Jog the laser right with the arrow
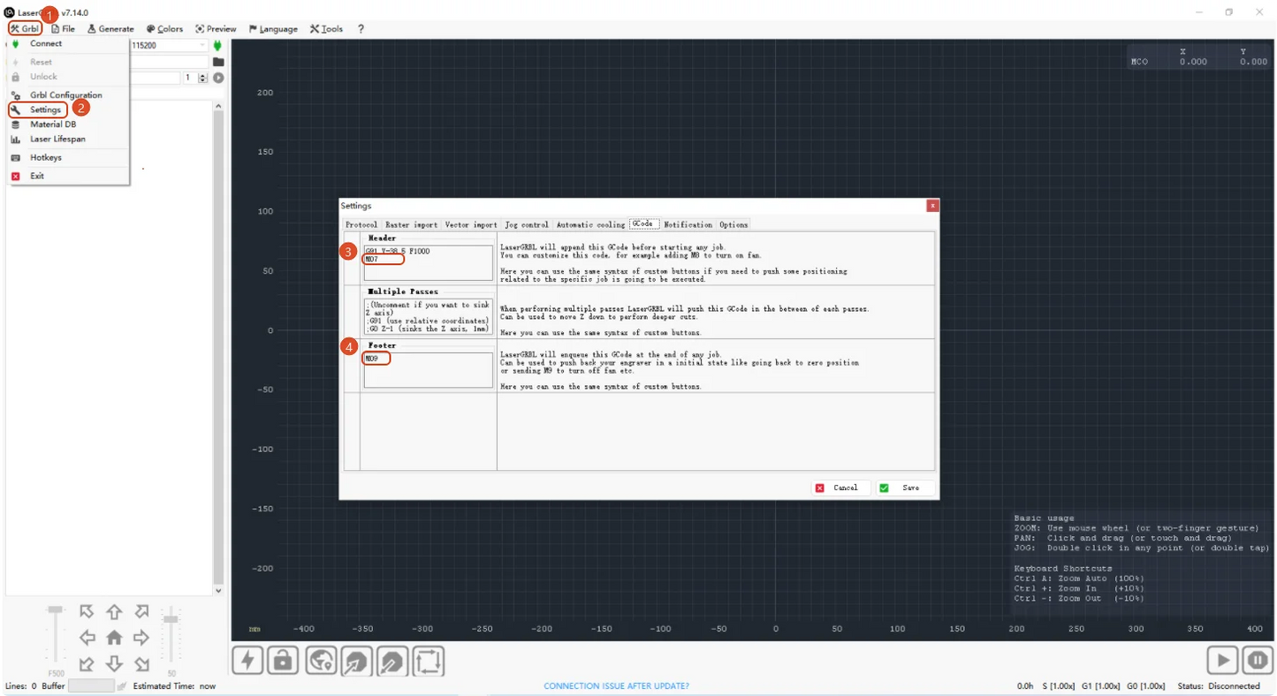 [x=141, y=638]
